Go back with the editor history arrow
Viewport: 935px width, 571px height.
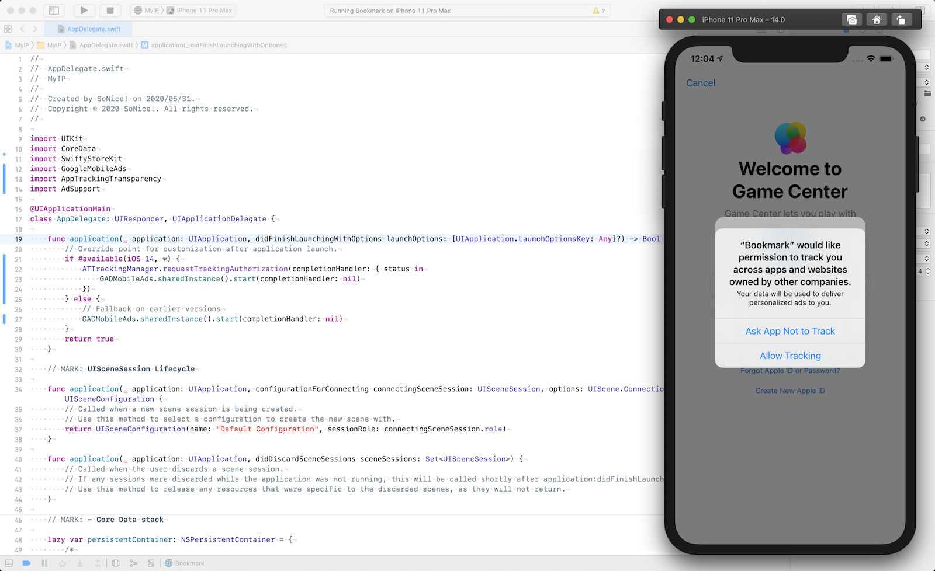click(22, 29)
